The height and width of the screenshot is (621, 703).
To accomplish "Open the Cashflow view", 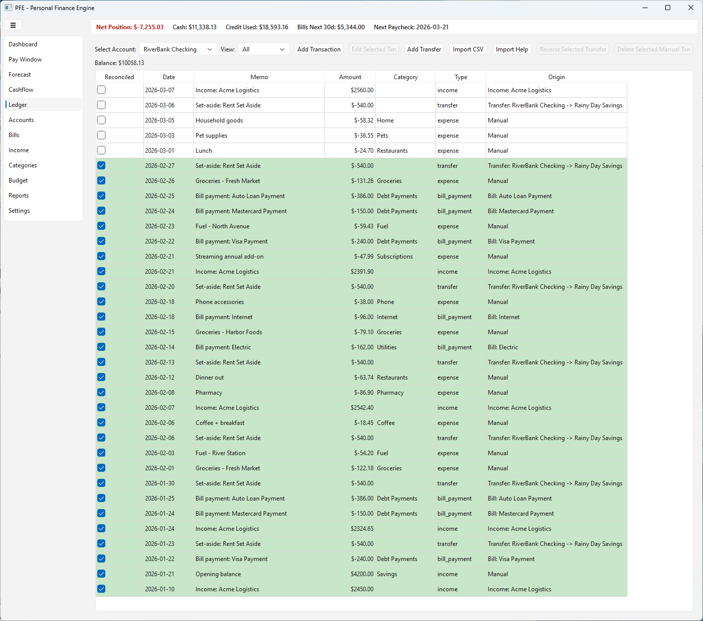I will (x=21, y=89).
